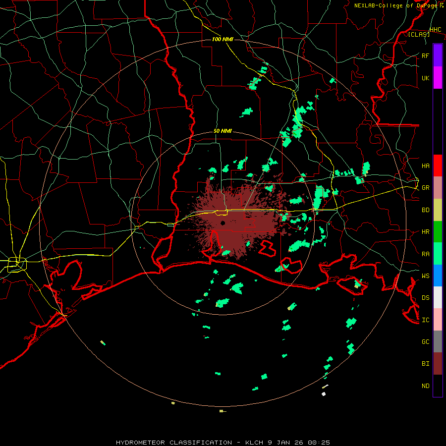
Task: Click the UK legend label
Action: (425, 78)
